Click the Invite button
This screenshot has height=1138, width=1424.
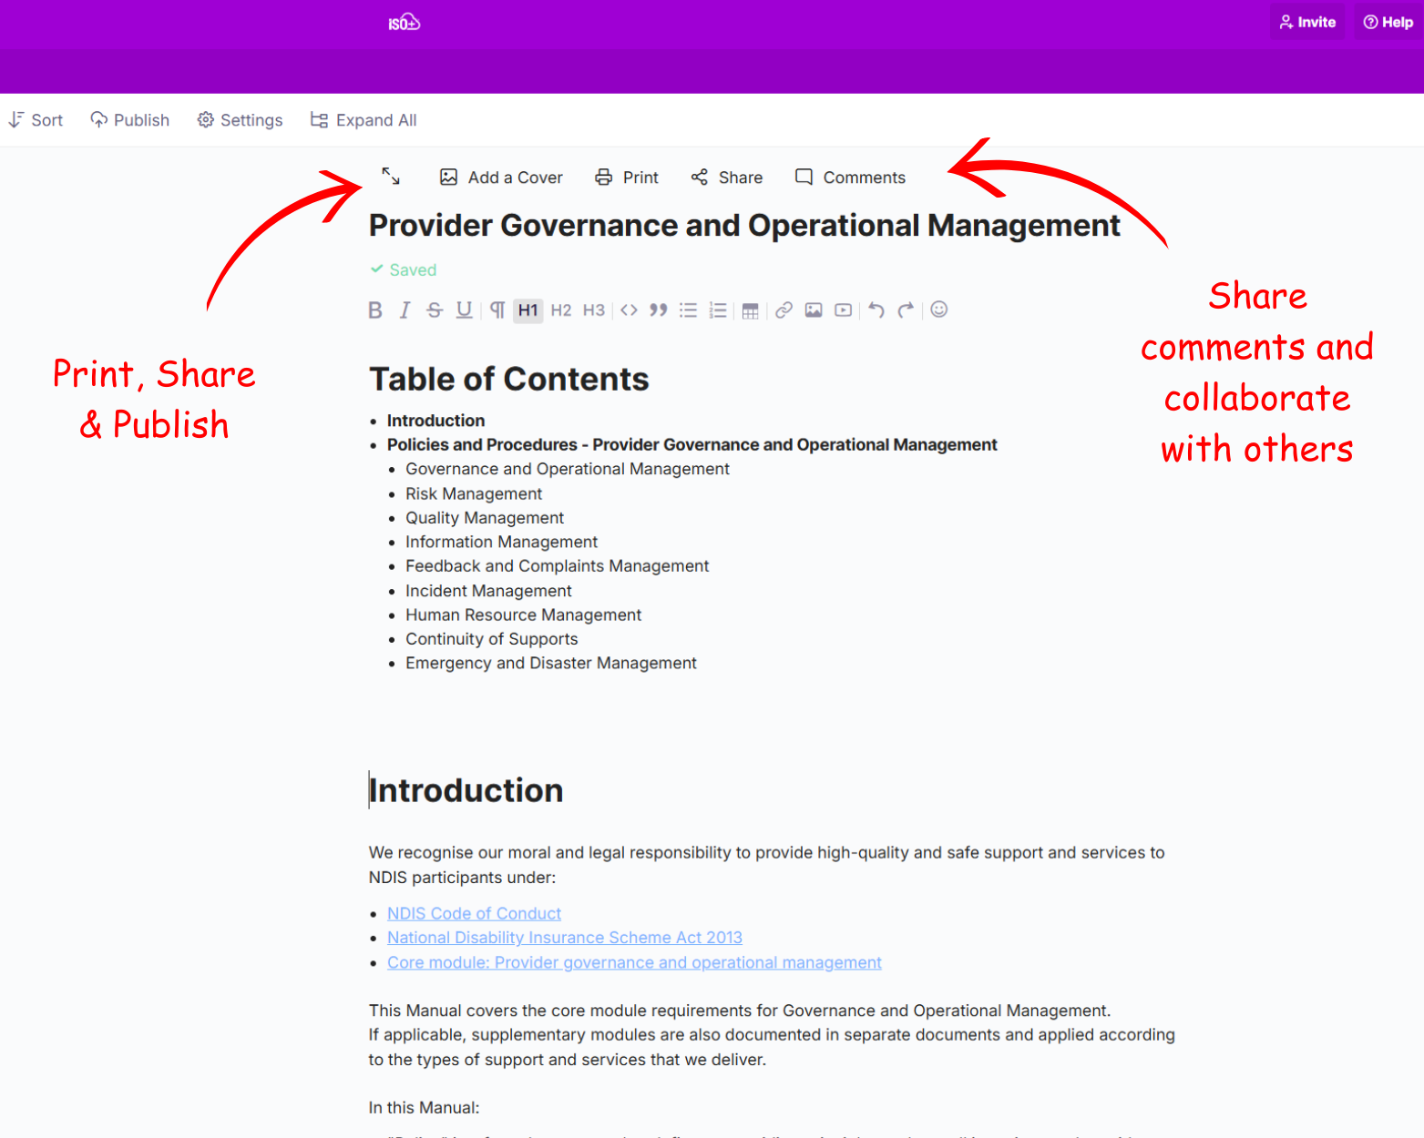(x=1307, y=22)
